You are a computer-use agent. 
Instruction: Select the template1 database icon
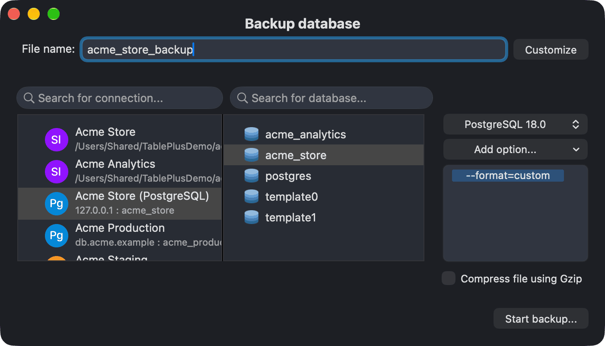(252, 218)
